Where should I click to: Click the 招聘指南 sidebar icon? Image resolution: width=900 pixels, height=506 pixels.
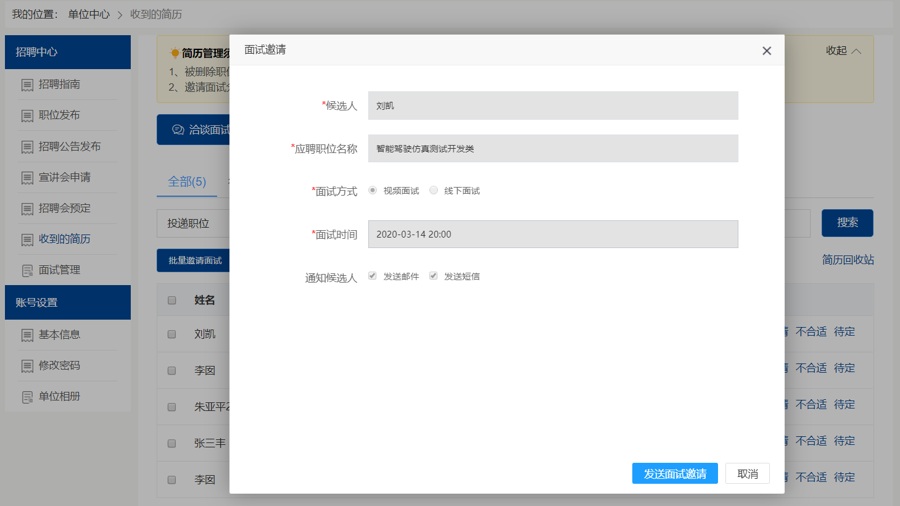[27, 85]
